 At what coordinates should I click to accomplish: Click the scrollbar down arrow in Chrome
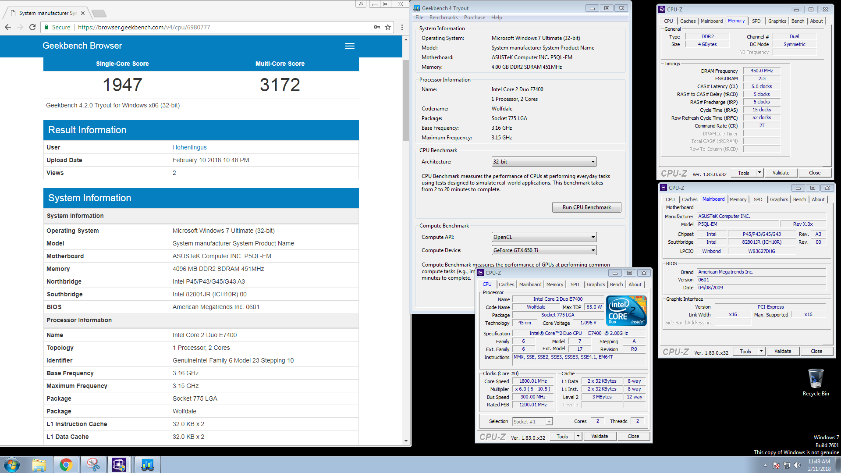point(406,441)
